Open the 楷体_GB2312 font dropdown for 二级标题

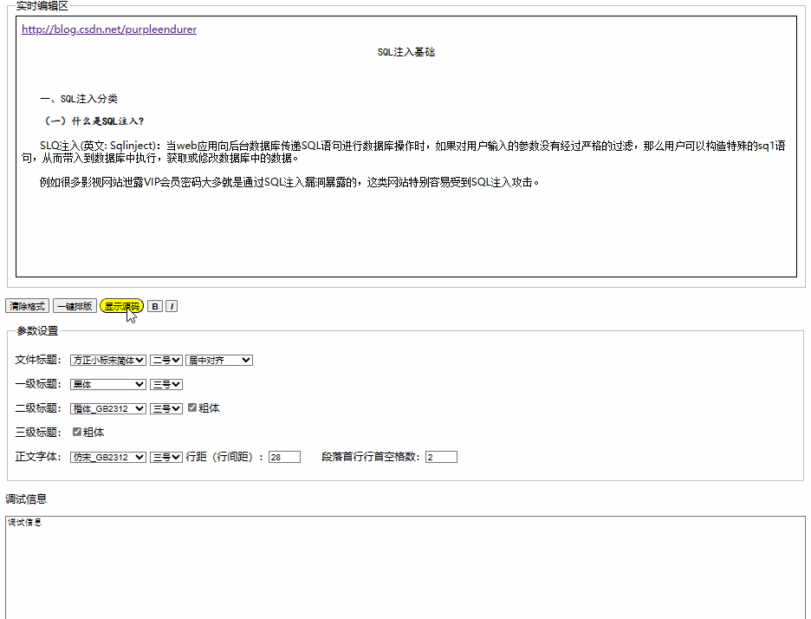(x=107, y=407)
